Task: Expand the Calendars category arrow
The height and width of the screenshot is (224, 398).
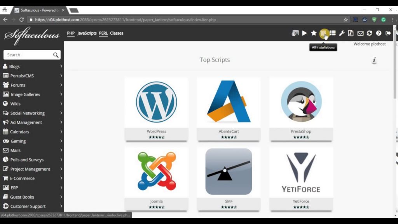Action: [61, 131]
